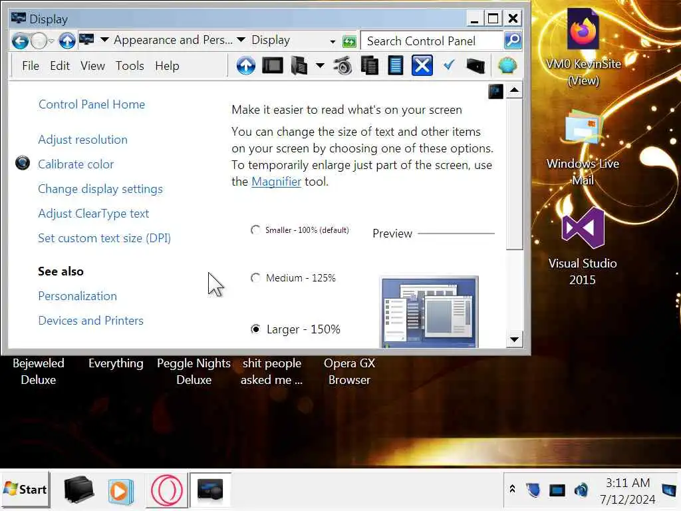This screenshot has width=681, height=511.
Task: Click the scrollbar up arrow
Action: [514, 90]
